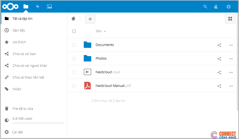The height and width of the screenshot is (139, 239).
Task: Open the settings gear in header
Action: click(x=228, y=7)
